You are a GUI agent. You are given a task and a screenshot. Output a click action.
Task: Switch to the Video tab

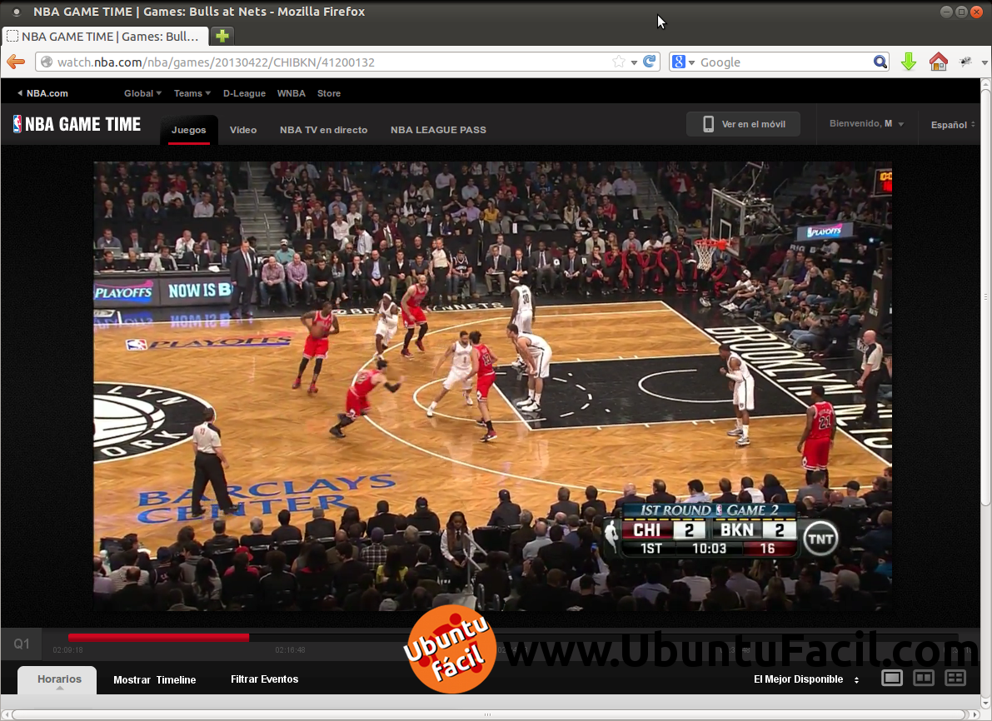point(243,130)
